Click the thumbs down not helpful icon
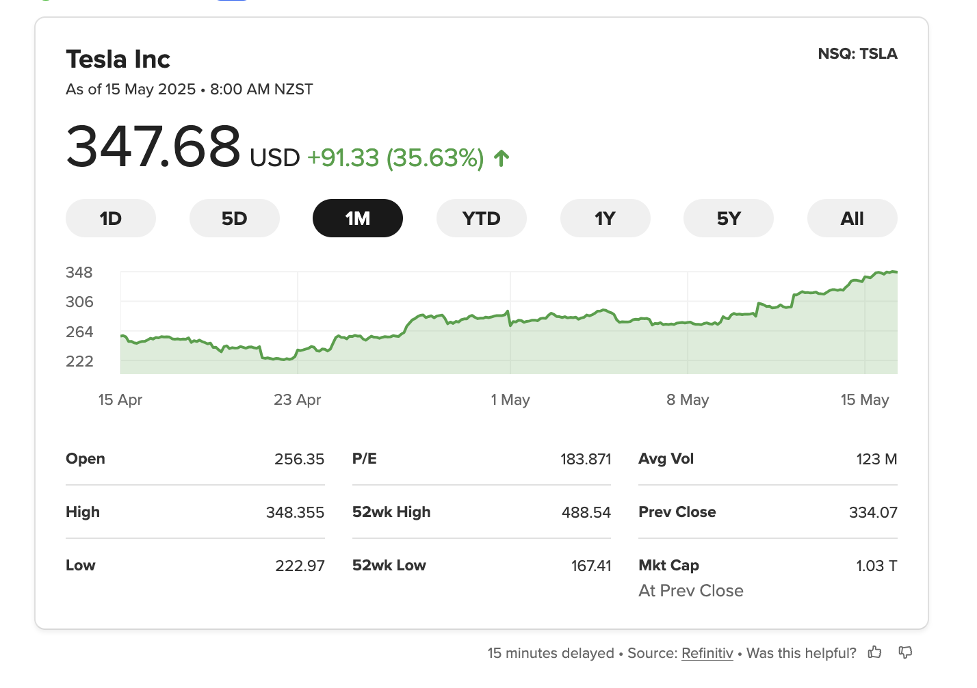Viewport: 977px width, 688px height. coord(905,652)
